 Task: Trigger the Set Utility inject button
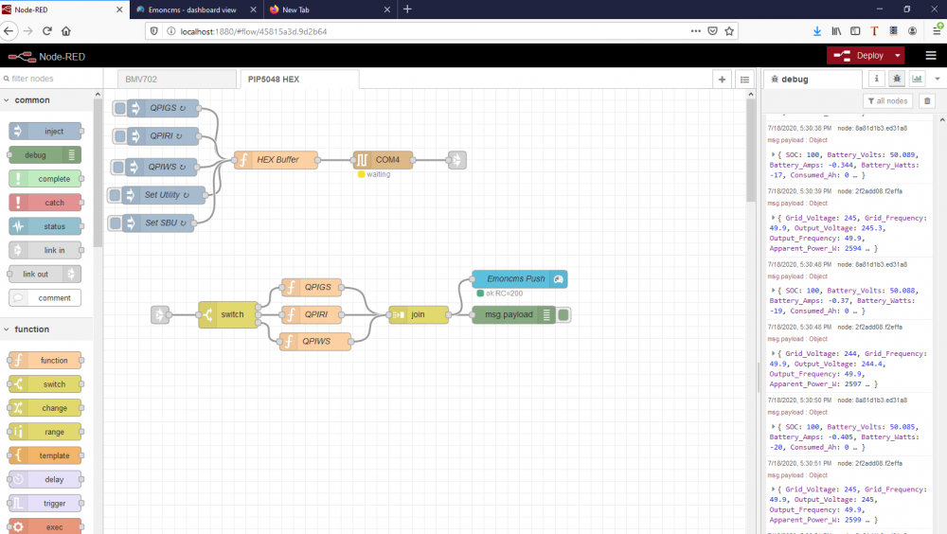[115, 194]
